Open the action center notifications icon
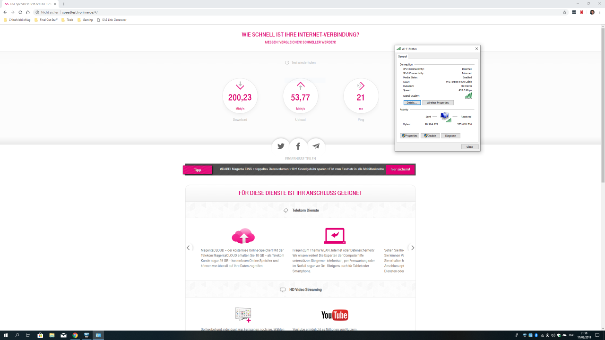Screen dimensions: 605x340 (x=597, y=335)
